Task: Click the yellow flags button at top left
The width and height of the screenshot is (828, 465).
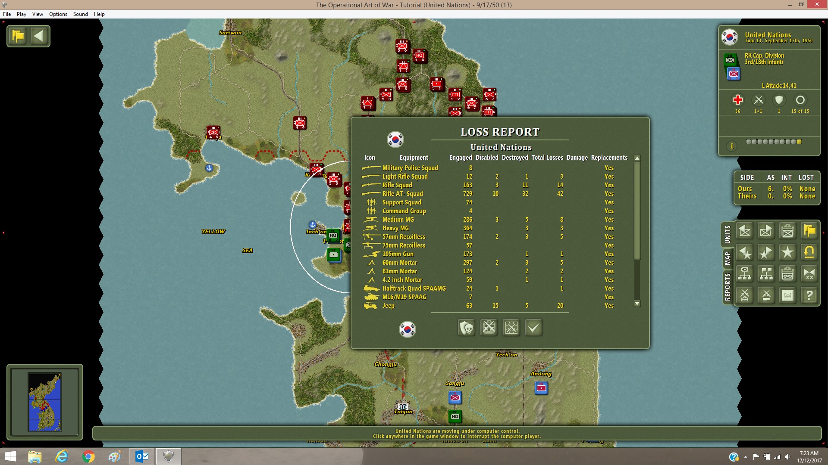Action: pos(18,36)
